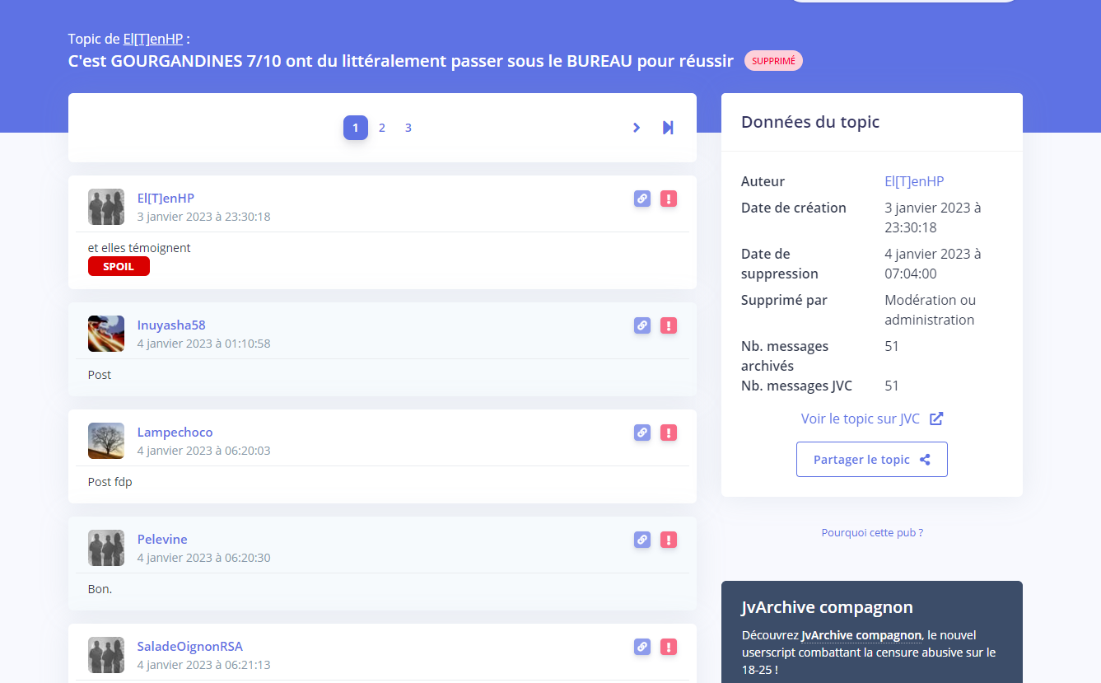Select page 1 of the topic
The width and height of the screenshot is (1101, 683).
(x=356, y=128)
